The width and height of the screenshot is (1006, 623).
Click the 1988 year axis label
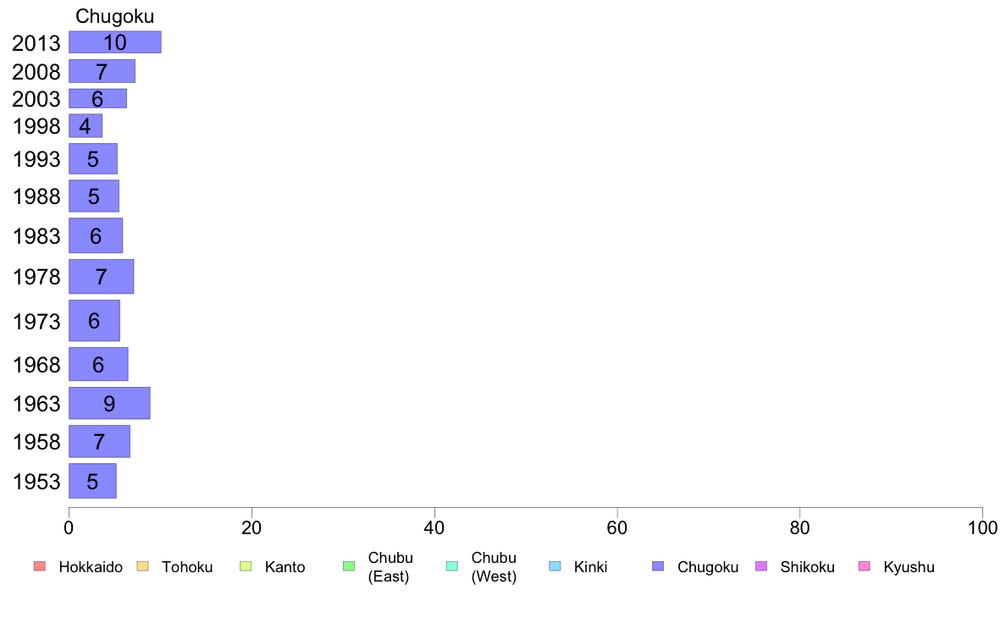pyautogui.click(x=36, y=196)
